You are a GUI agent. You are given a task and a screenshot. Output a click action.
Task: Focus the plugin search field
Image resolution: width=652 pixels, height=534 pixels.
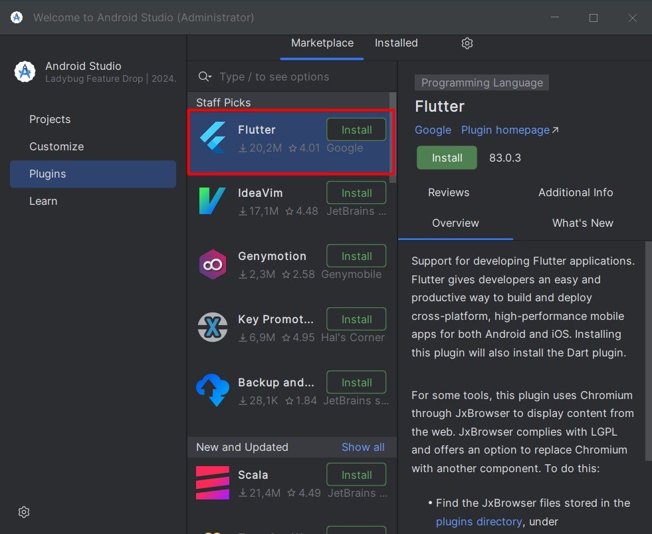tap(292, 76)
